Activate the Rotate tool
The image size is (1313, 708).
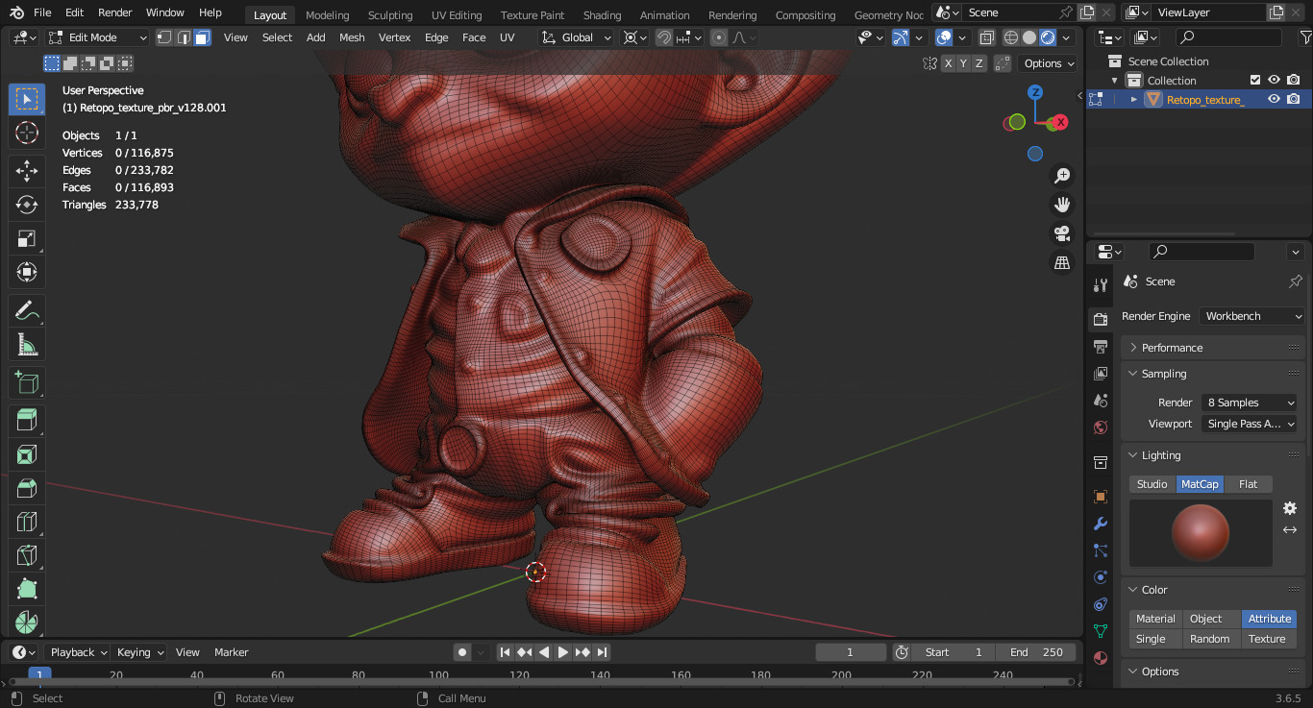[27, 205]
